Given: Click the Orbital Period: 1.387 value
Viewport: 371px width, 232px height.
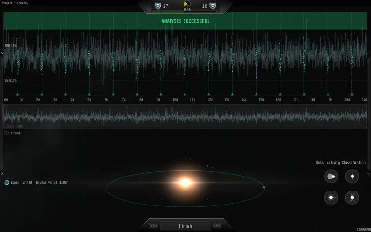Looking at the screenshot, I should coord(52,182).
